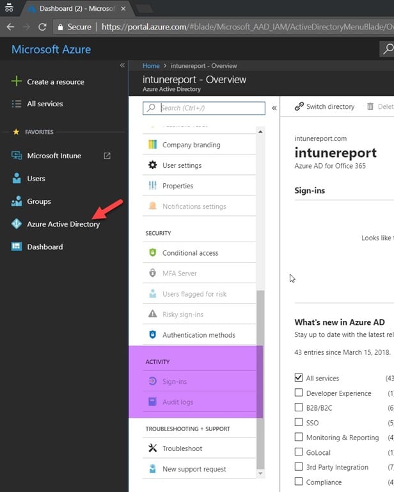Collapse the left navigation sidebar
The width and height of the screenshot is (394, 492).
122,65
